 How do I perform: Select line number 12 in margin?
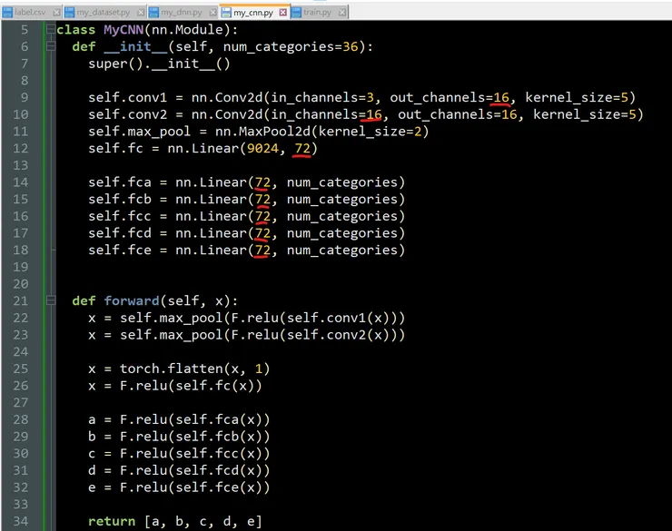tap(20, 148)
